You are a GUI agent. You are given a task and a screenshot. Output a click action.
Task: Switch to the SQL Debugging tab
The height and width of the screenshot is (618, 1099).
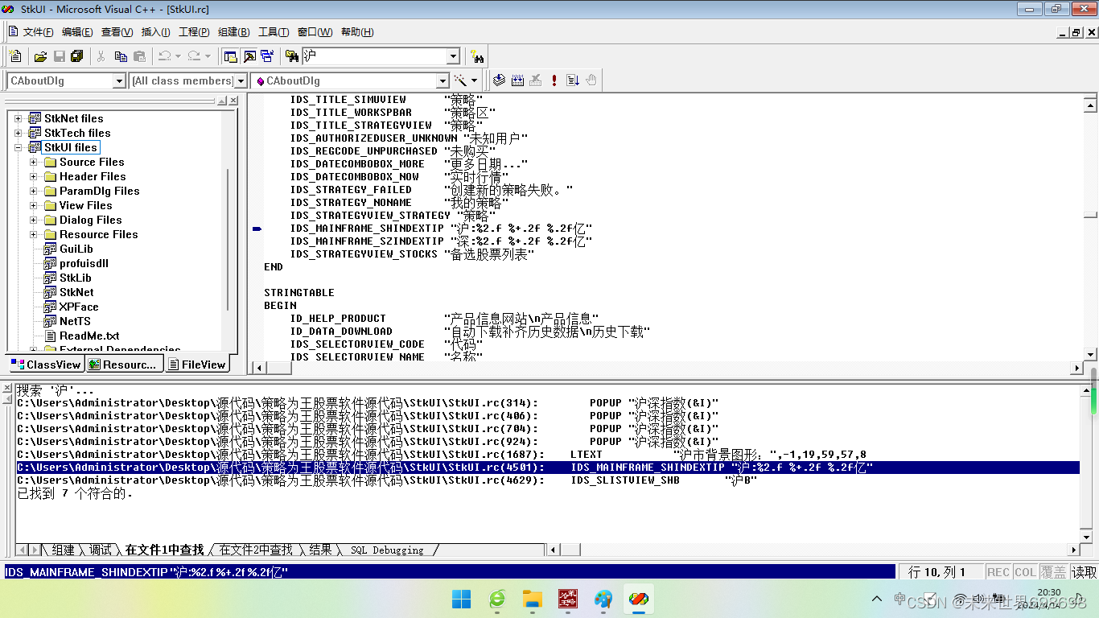387,550
